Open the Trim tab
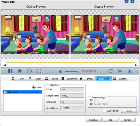The image size is (140, 126). tap(22, 79)
